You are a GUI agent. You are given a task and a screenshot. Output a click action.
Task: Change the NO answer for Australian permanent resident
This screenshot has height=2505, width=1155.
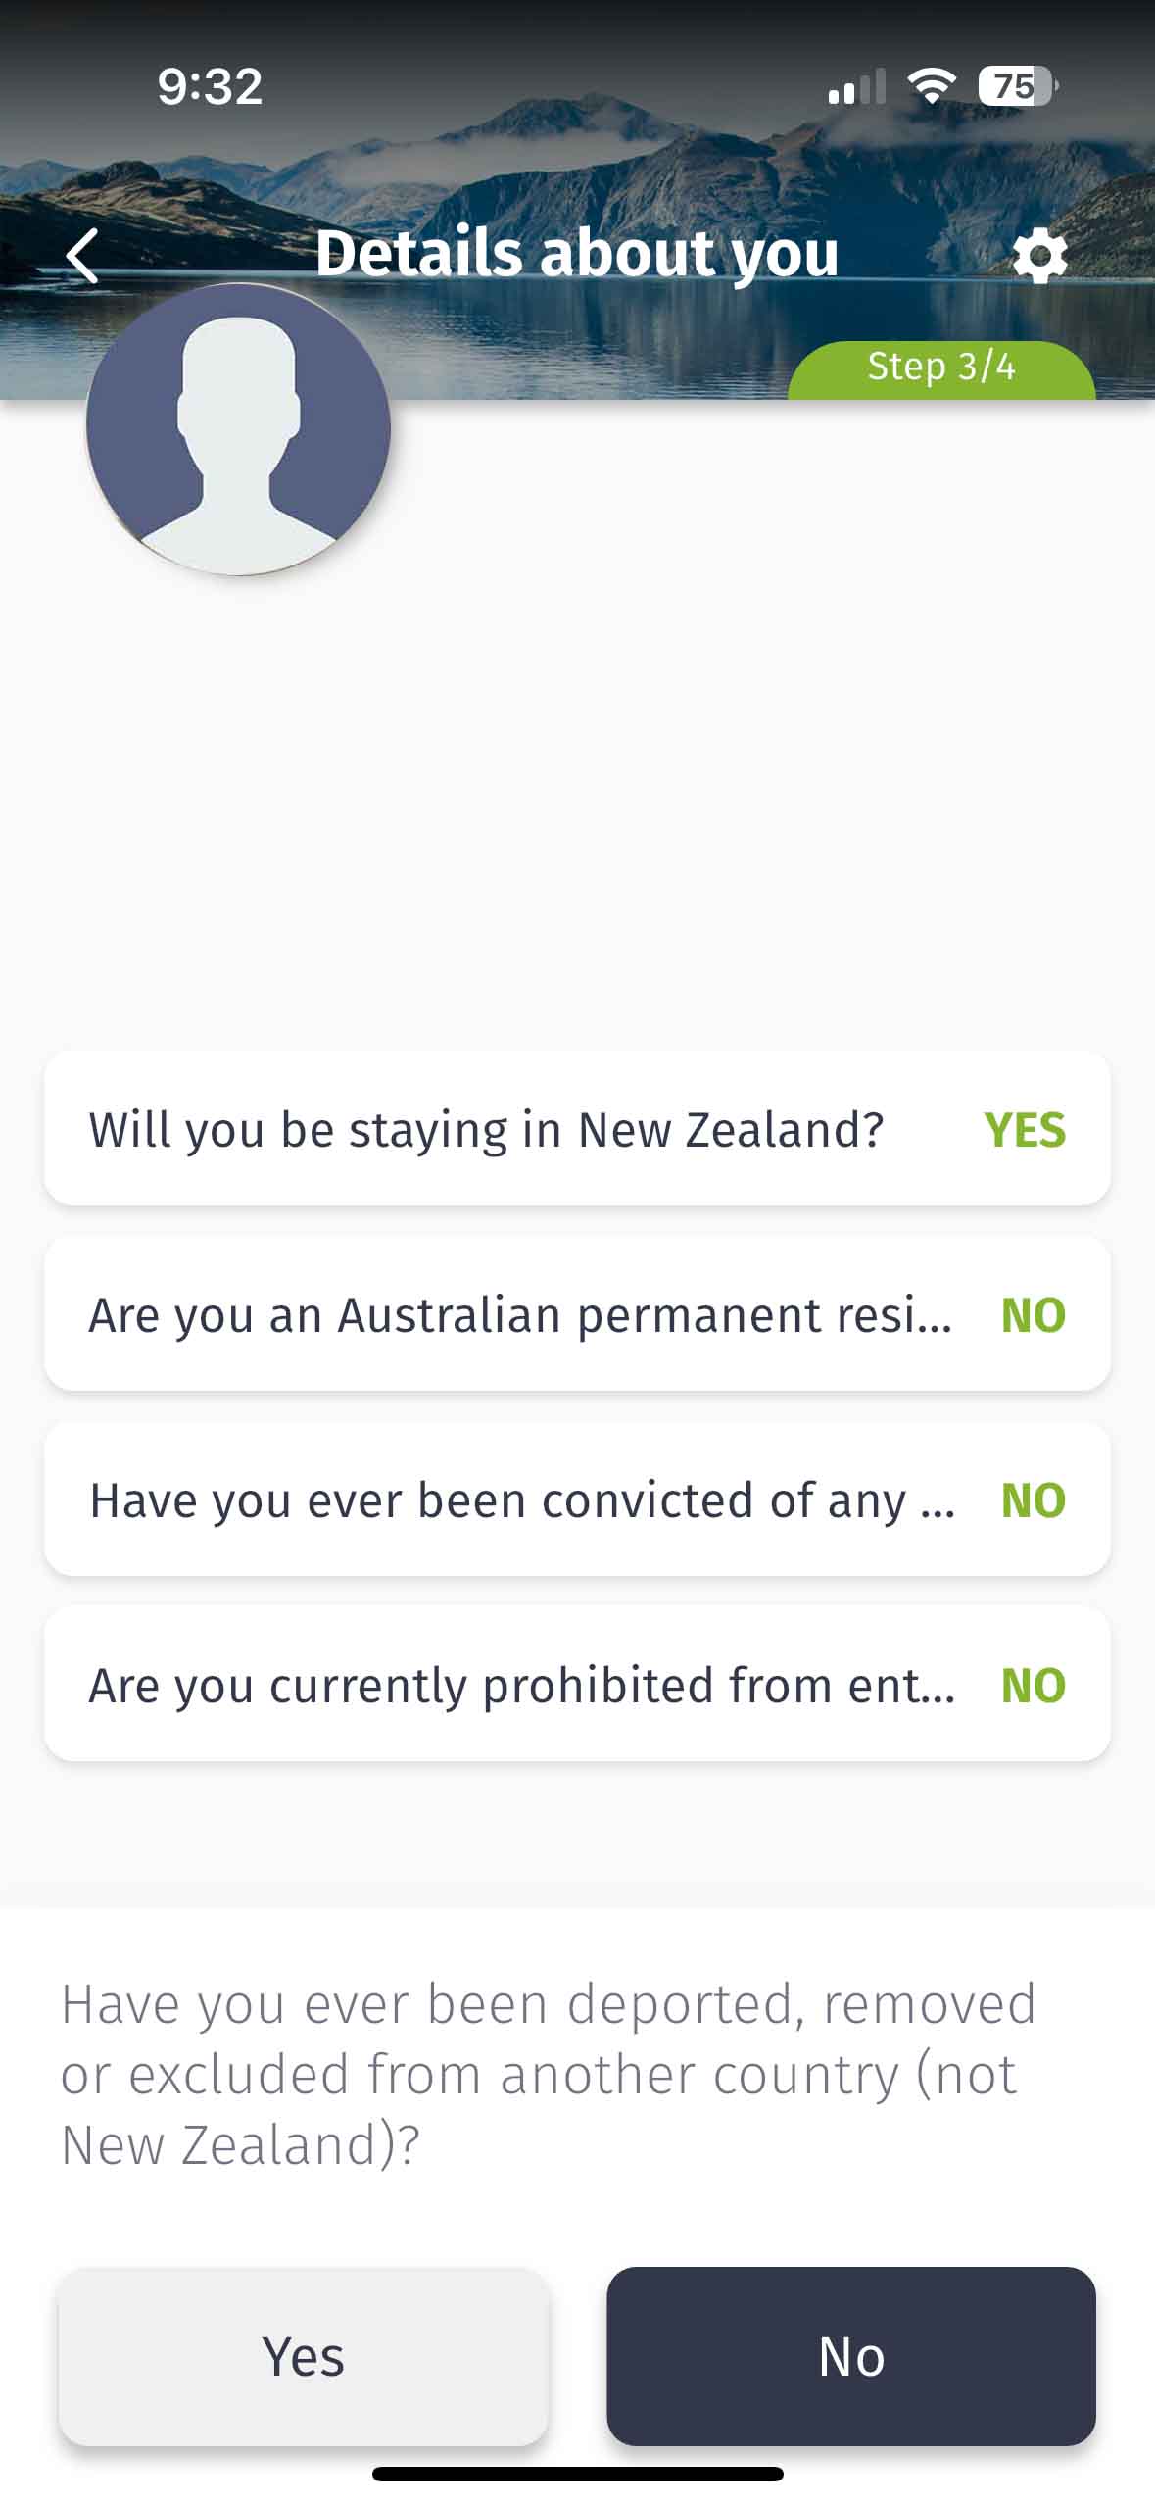[x=1034, y=1314]
